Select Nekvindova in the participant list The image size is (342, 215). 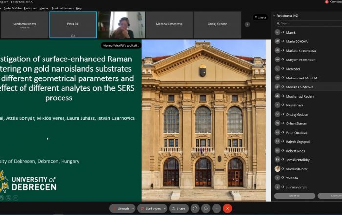coord(306,105)
